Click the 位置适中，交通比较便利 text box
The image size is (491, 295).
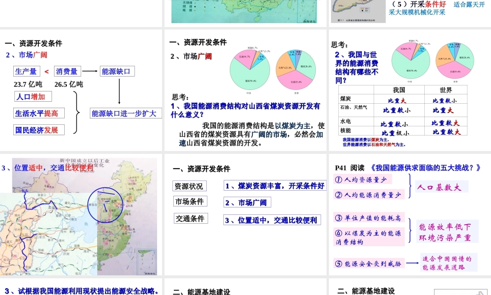coord(272,220)
